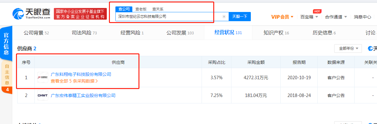The image size is (377, 124).
Task: Click the 2018-08-24 report date
Action: [299, 95]
